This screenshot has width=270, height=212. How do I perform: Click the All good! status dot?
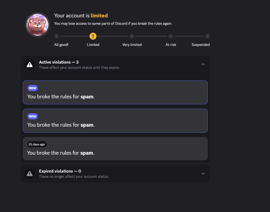click(x=57, y=36)
